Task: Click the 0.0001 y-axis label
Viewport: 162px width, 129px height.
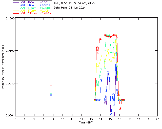Action: coord(10,116)
